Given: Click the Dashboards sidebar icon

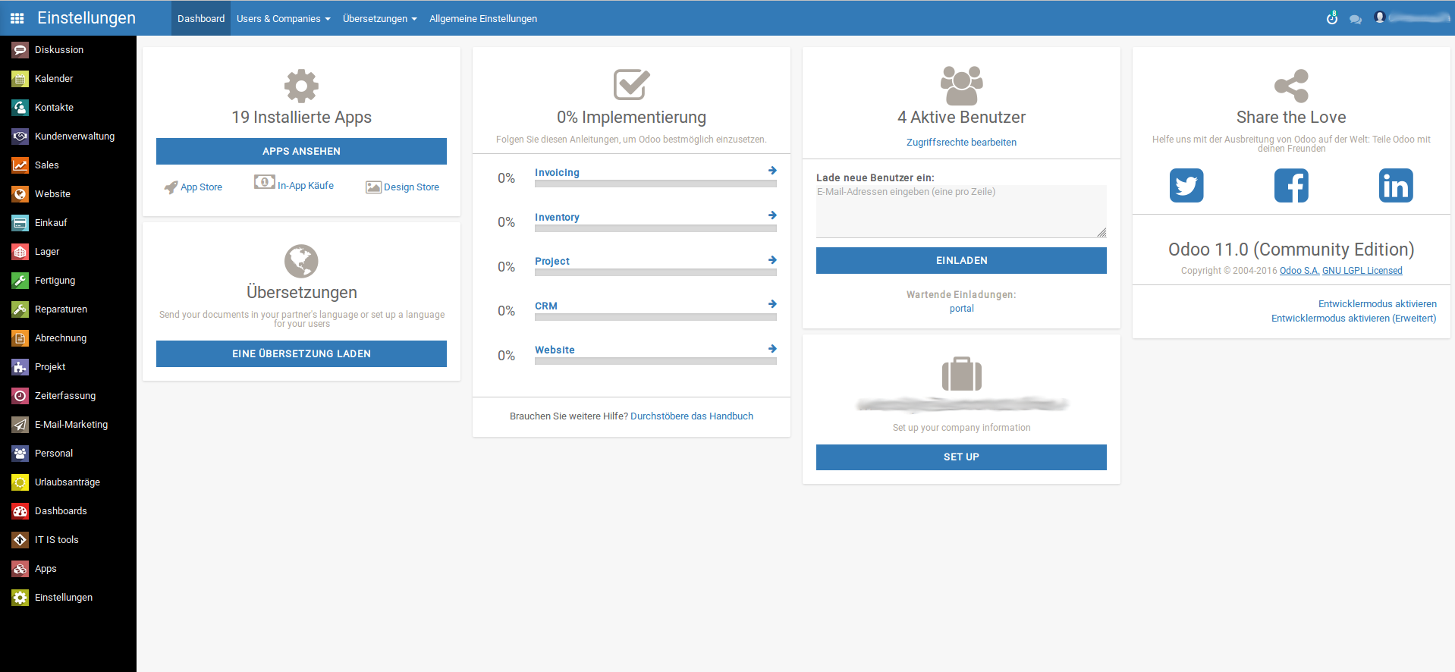Looking at the screenshot, I should (x=20, y=511).
